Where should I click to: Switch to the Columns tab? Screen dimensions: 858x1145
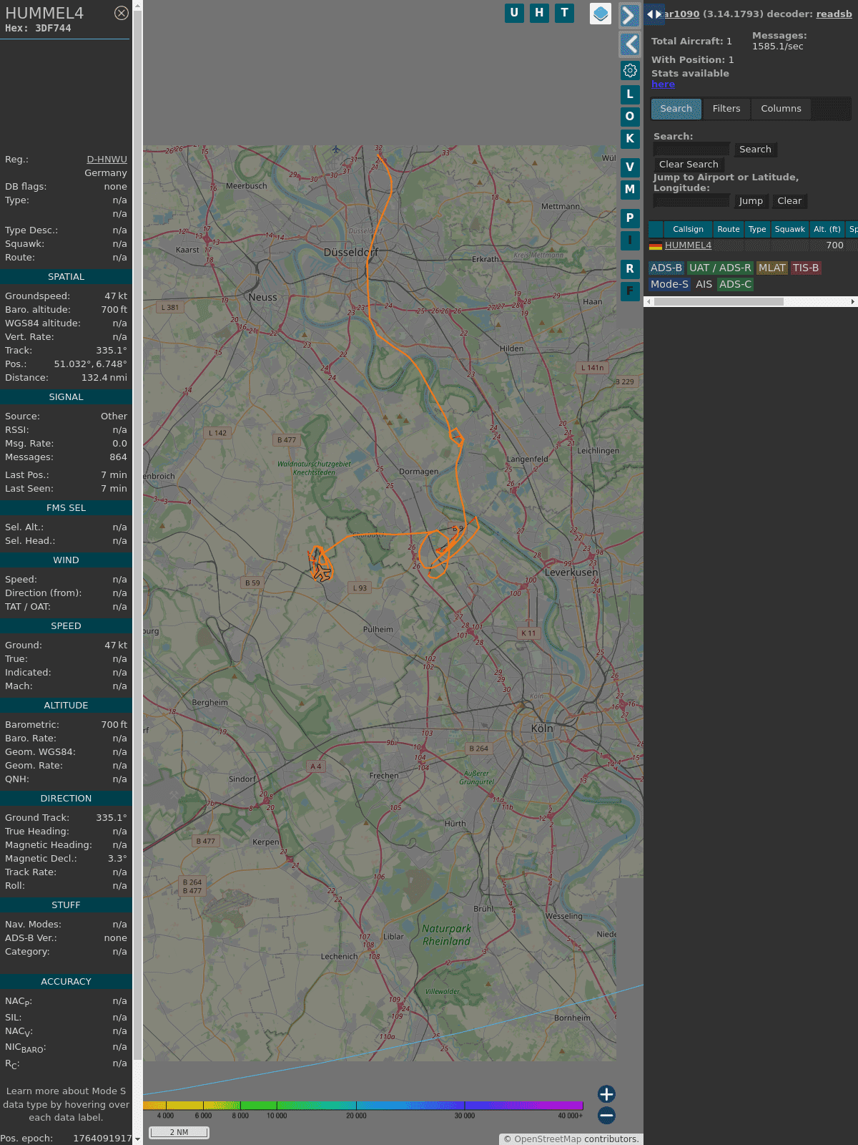(x=780, y=109)
